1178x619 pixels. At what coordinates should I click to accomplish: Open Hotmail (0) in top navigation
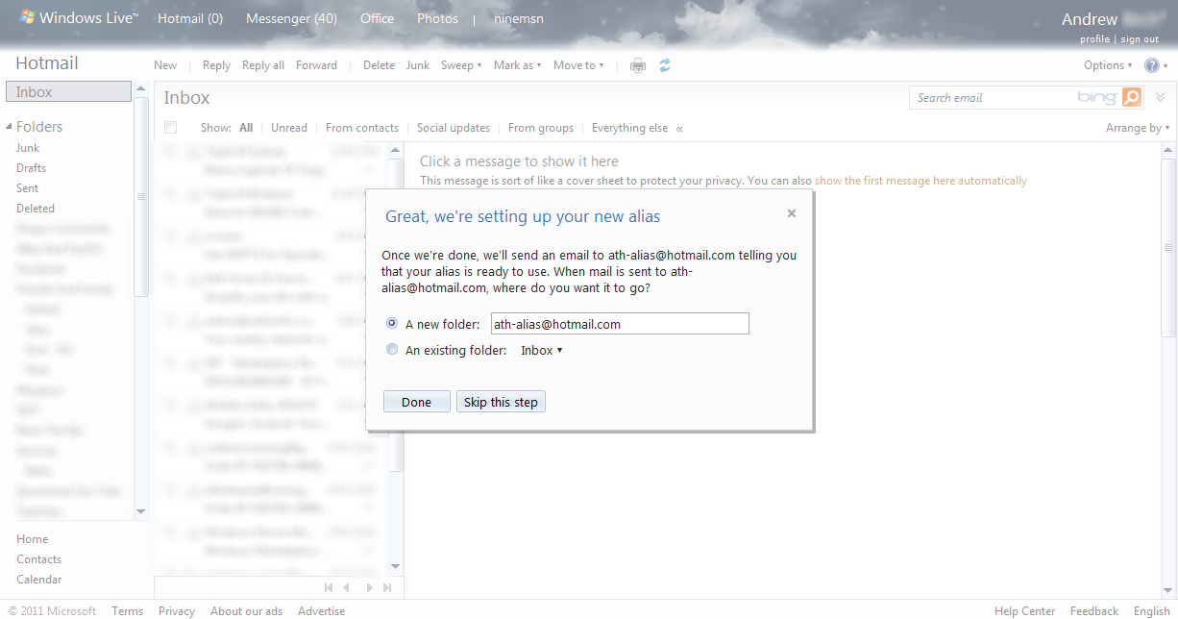pyautogui.click(x=190, y=18)
